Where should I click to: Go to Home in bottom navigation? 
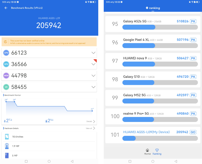coord(147,152)
